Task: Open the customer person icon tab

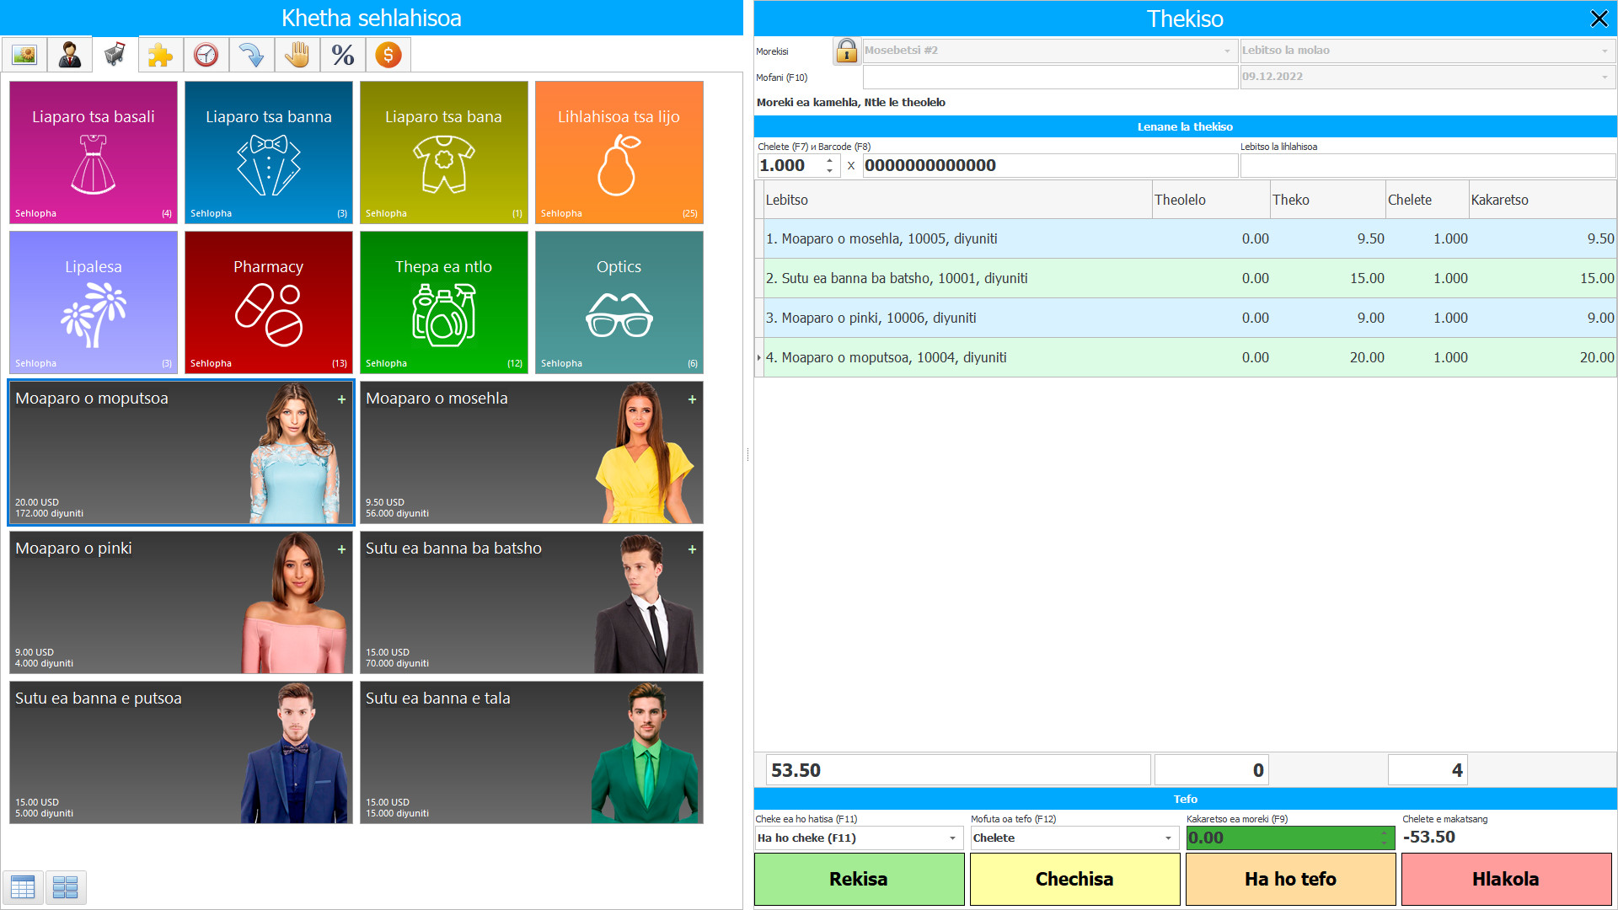Action: click(70, 56)
